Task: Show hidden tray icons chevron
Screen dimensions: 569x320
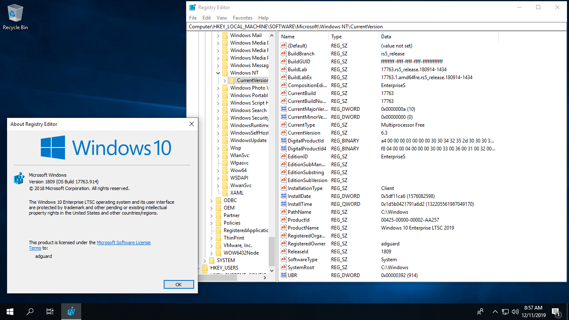Action: pos(495,311)
